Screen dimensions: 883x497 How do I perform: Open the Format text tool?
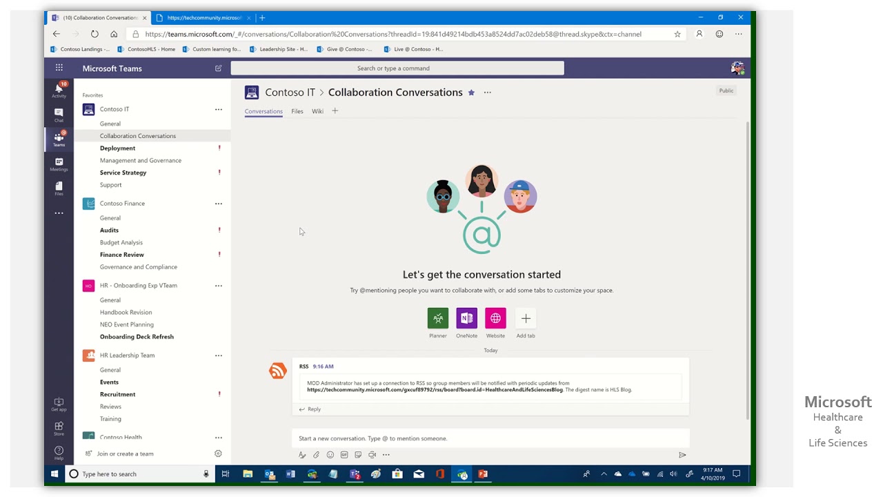coord(302,455)
